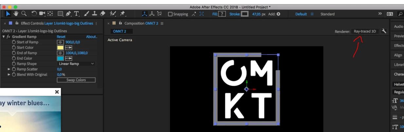
Task: Open the yellow Start Color swatch
Action: click(60, 48)
